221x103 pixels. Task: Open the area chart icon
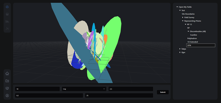click(7, 21)
